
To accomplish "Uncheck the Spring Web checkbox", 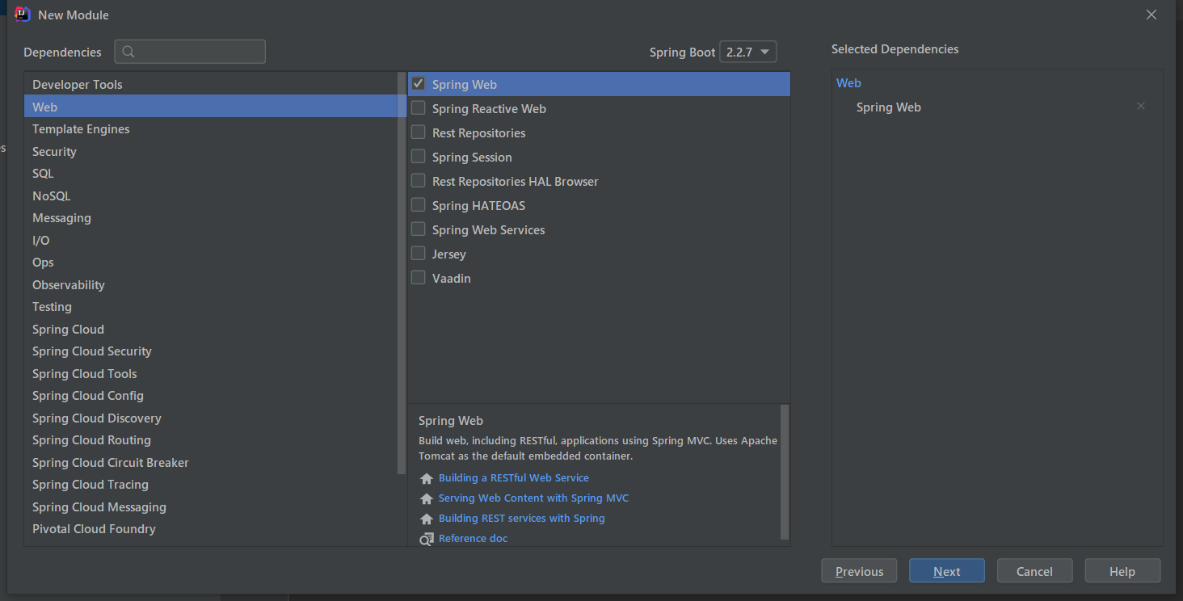I will [x=419, y=84].
